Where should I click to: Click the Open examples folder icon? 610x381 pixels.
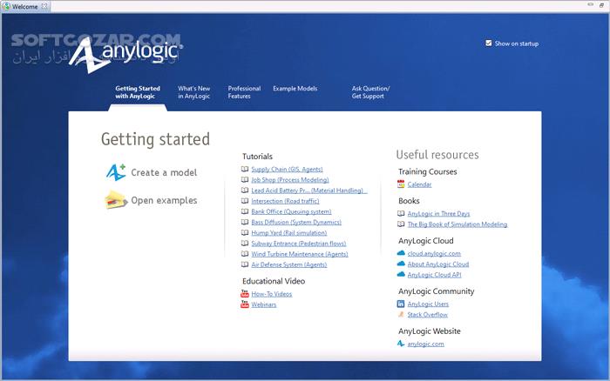coord(116,201)
